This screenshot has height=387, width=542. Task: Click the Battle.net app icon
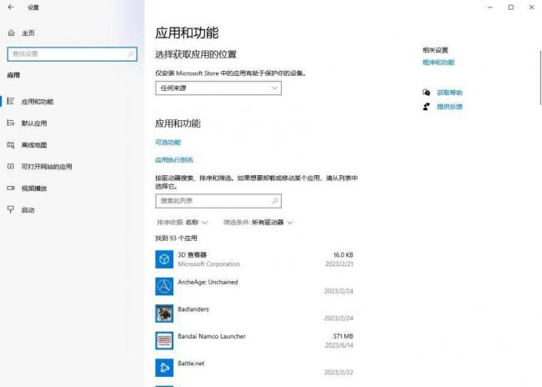pyautogui.click(x=164, y=368)
